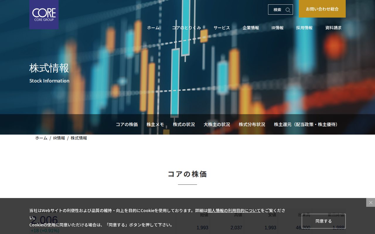Click the volume 46,200 cell
Screen dimensions: 375x234
tap(303, 228)
